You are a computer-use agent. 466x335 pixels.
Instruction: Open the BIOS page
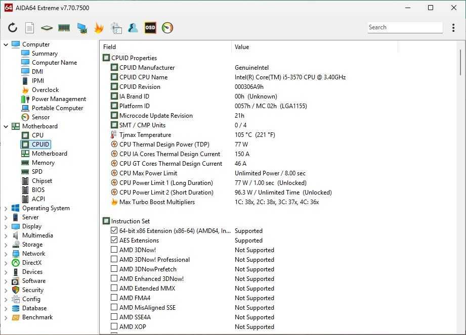click(x=38, y=190)
